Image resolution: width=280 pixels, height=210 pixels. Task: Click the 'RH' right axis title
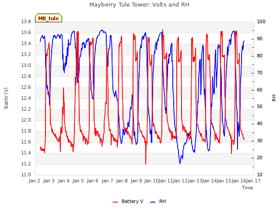(x=274, y=98)
